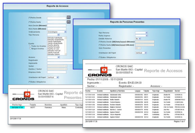The width and height of the screenshot is (195, 133).
Task: Expand the Orientacion del Papel dropdown in Accesos
Action: click(x=53, y=77)
